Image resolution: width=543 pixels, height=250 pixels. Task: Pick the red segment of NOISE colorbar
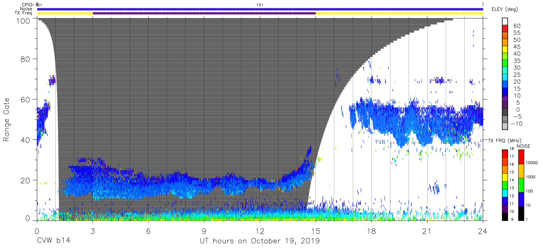click(521, 157)
